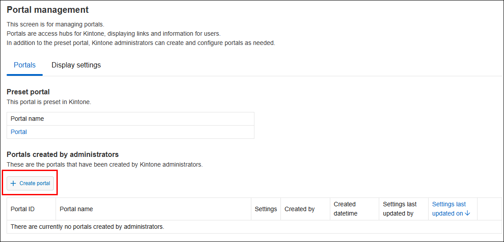Click Portals created by administrators heading
The image size is (504, 242).
coord(63,155)
